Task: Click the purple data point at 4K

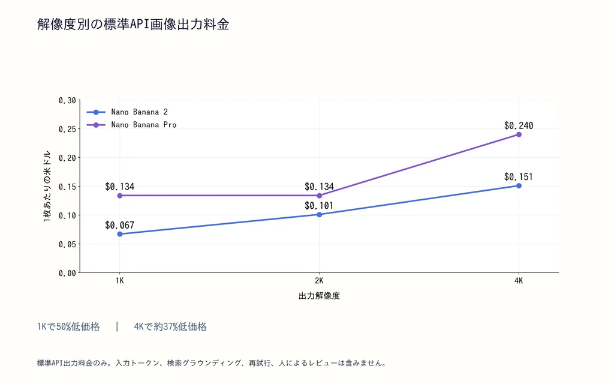Action: (519, 134)
